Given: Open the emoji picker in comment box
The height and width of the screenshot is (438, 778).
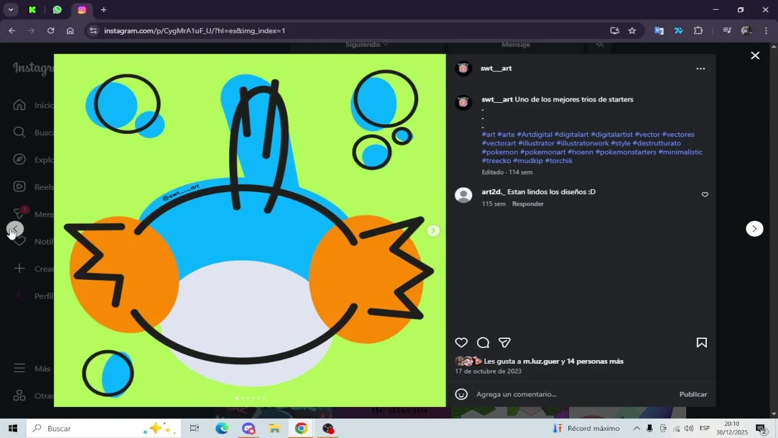Looking at the screenshot, I should pos(461,394).
